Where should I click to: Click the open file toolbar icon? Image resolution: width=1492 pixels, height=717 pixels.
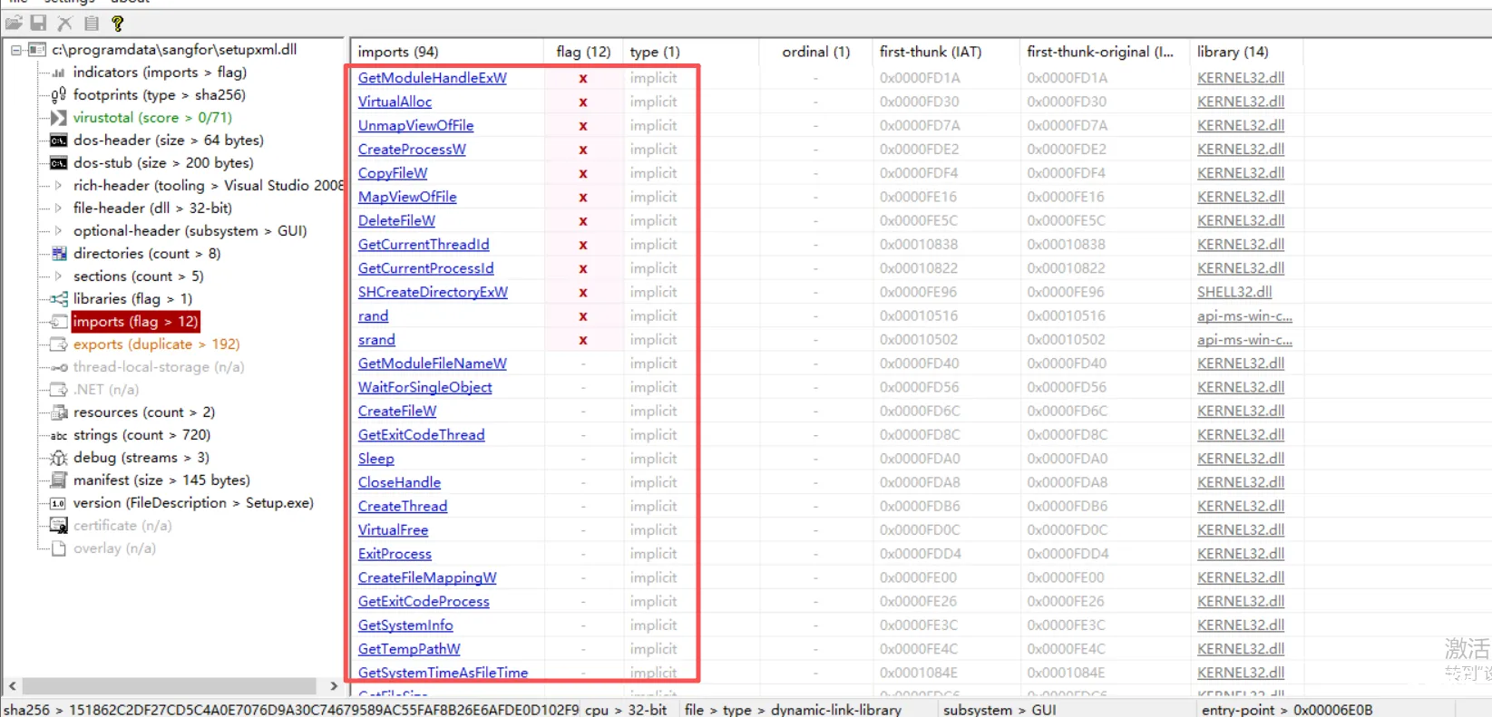(x=14, y=23)
